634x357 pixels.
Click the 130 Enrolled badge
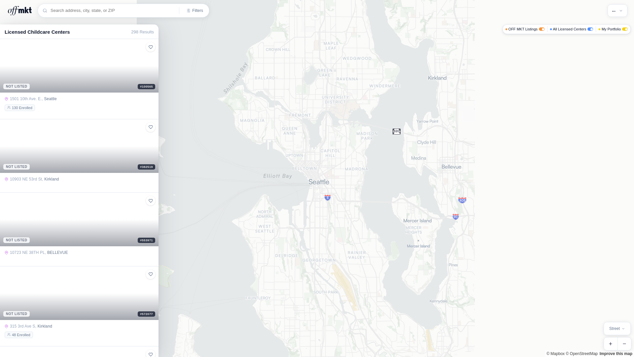[x=20, y=108]
